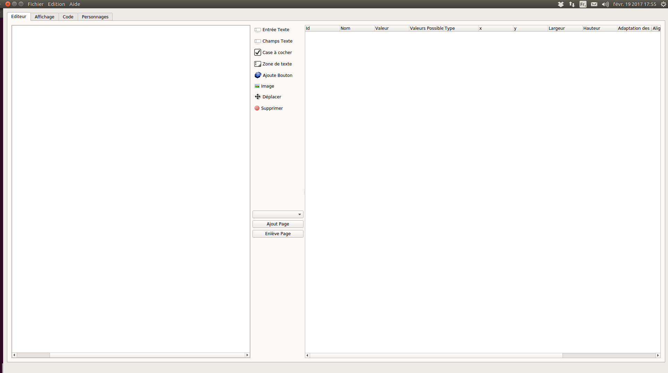
Task: Click the canvas scrollbar right arrow
Action: coord(247,355)
